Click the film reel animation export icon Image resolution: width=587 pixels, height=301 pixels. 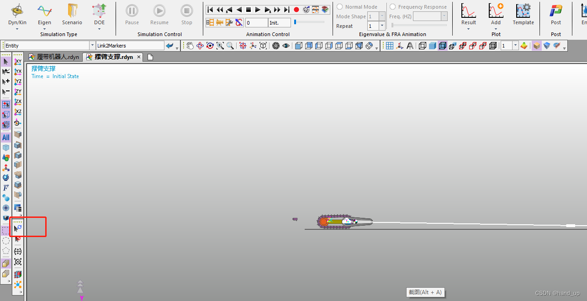pyautogui.click(x=306, y=10)
